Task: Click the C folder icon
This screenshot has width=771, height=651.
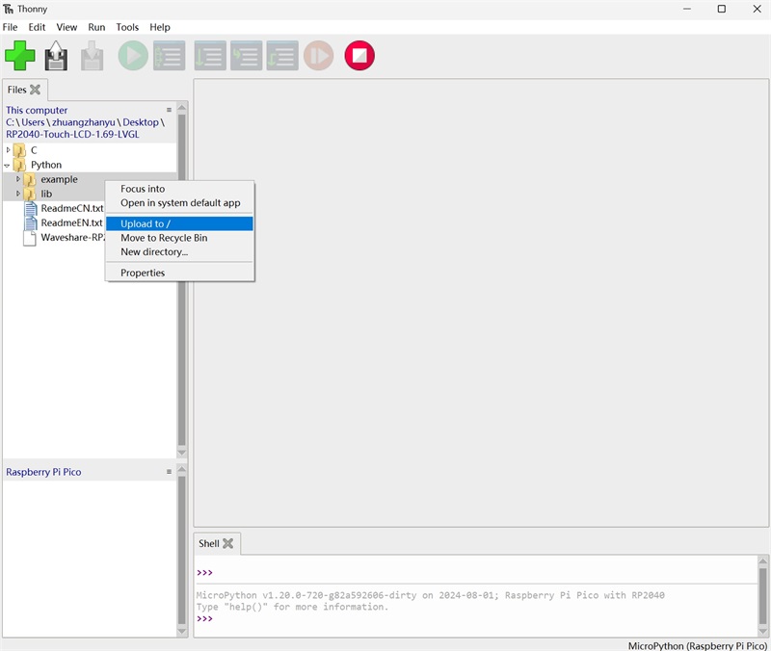Action: [19, 150]
